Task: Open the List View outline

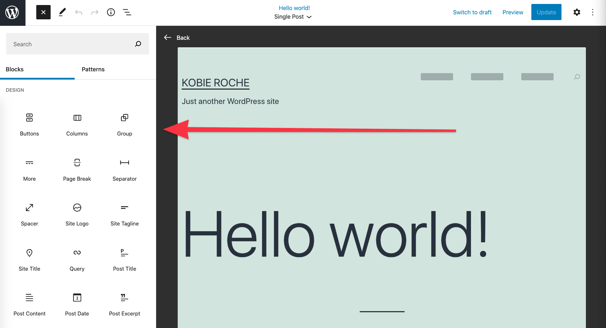Action: [127, 12]
